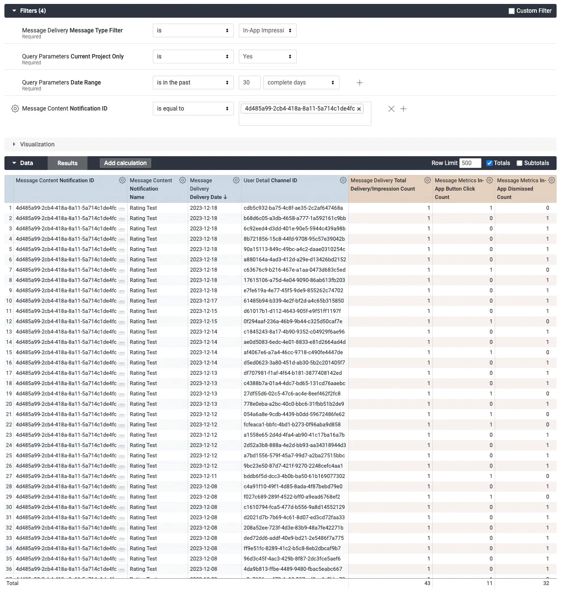The width and height of the screenshot is (562, 589).
Task: Uncheck the Totals checkbox
Action: coord(489,163)
